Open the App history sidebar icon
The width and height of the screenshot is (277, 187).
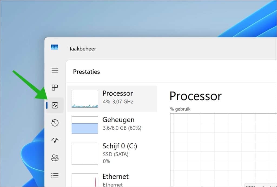pyautogui.click(x=55, y=123)
